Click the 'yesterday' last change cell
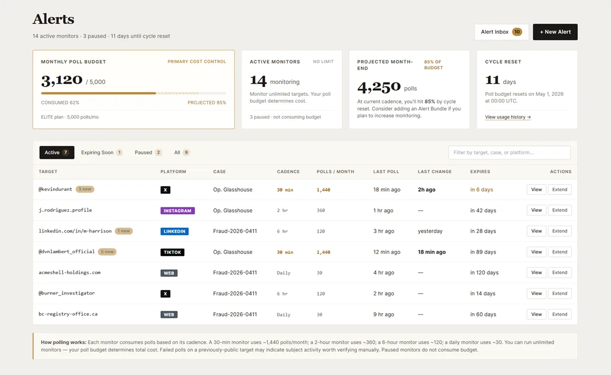Image resolution: width=611 pixels, height=375 pixels. (430, 231)
